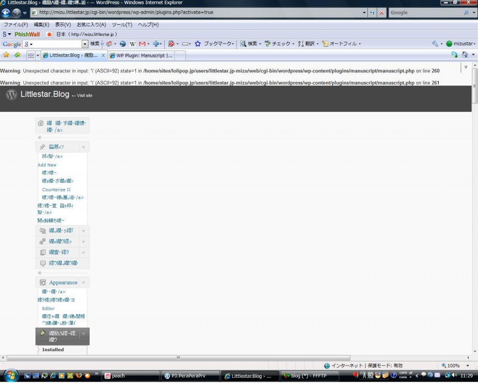Image resolution: width=478 pixels, height=383 pixels.
Task: Open the Counterize II sidebar link
Action: pos(56,189)
